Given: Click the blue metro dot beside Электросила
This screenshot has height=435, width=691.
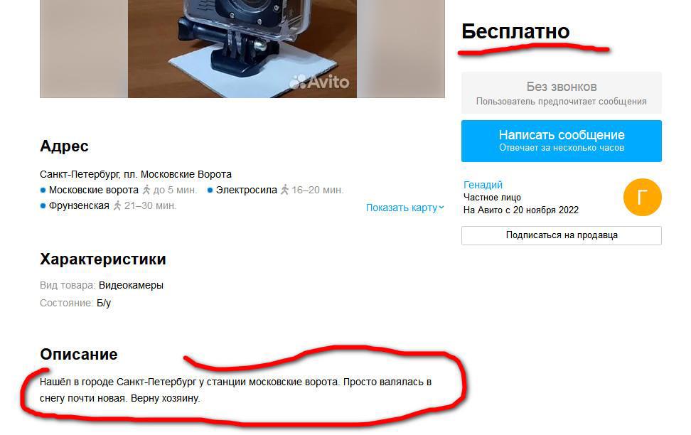Looking at the screenshot, I should [x=210, y=190].
